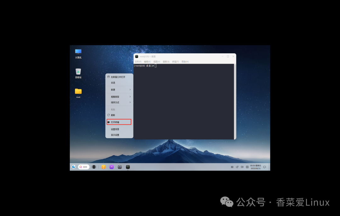Choose 显示设置 in the context menu

click(x=119, y=135)
